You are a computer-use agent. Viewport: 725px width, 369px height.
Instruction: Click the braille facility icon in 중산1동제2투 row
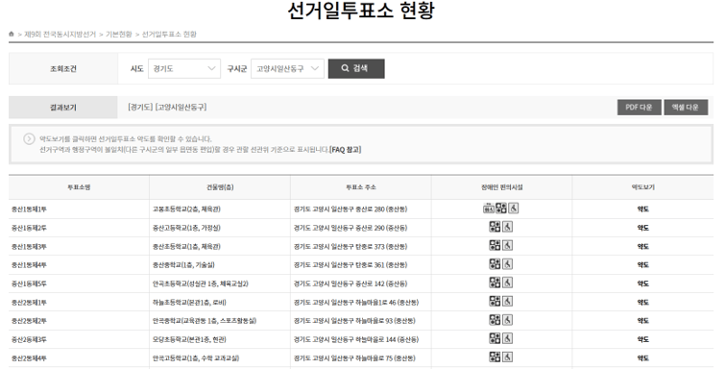pos(495,227)
